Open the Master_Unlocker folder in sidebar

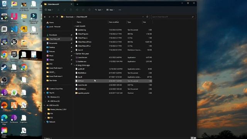[57, 109]
